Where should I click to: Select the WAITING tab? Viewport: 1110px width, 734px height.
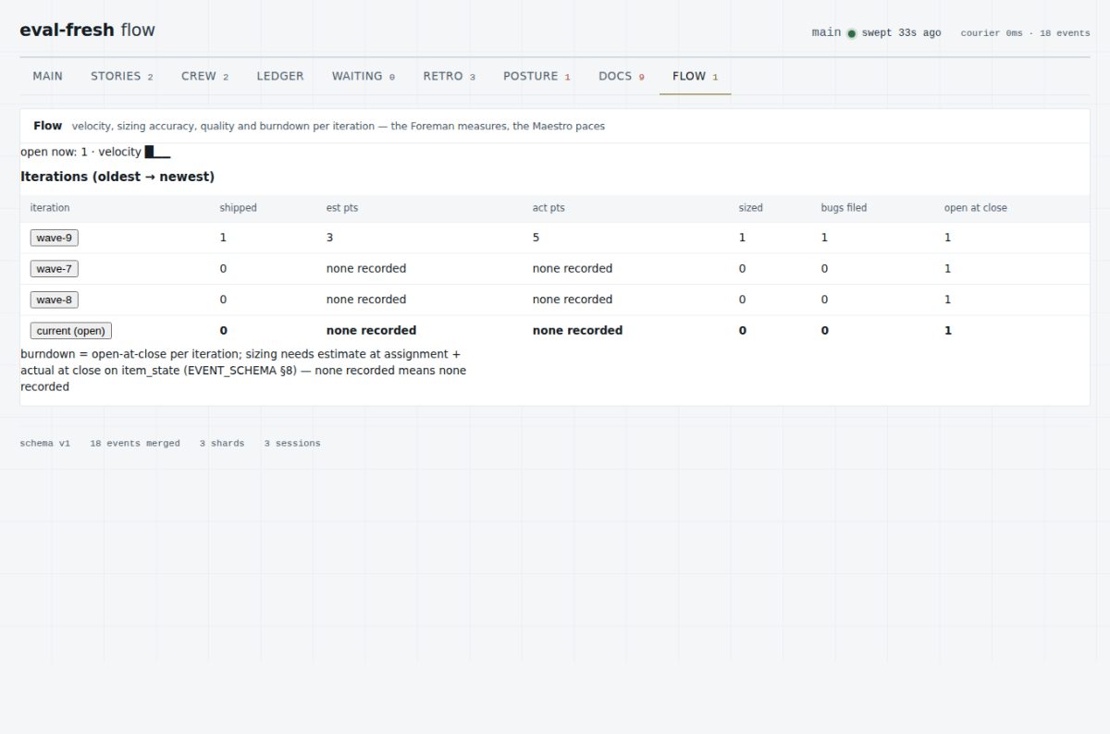(x=364, y=76)
